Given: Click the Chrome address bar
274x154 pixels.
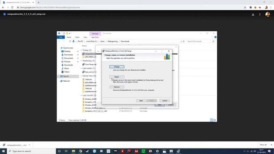Looking at the screenshot, I should coord(129,7).
